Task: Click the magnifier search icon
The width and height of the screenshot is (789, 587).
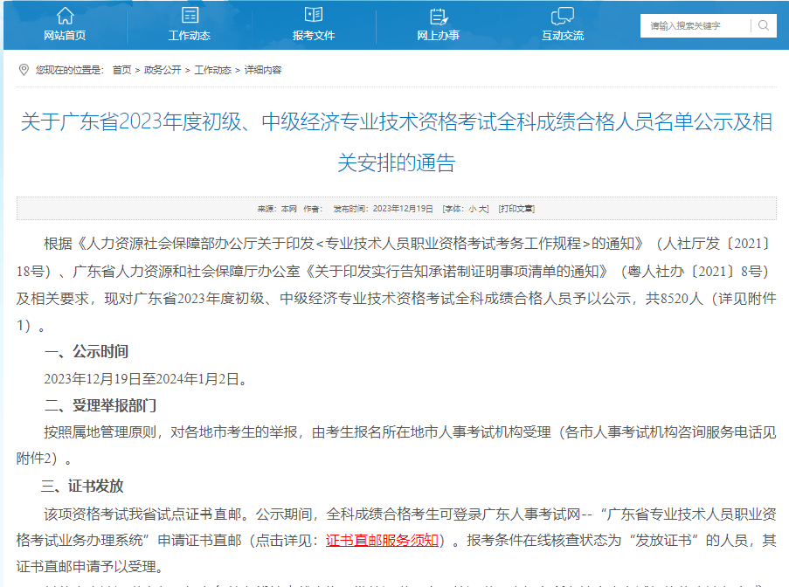Action: tap(764, 25)
